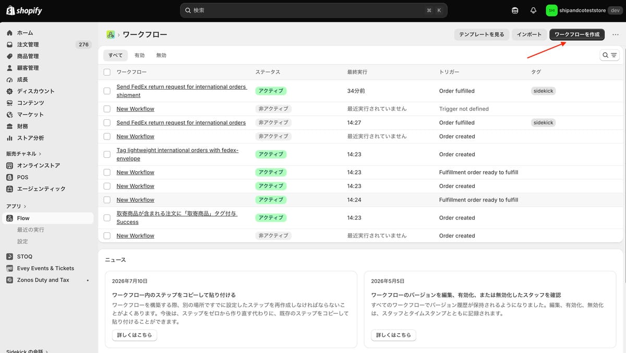The width and height of the screenshot is (626, 353).
Task: Expand the アプリ section chevron
Action: click(x=25, y=207)
